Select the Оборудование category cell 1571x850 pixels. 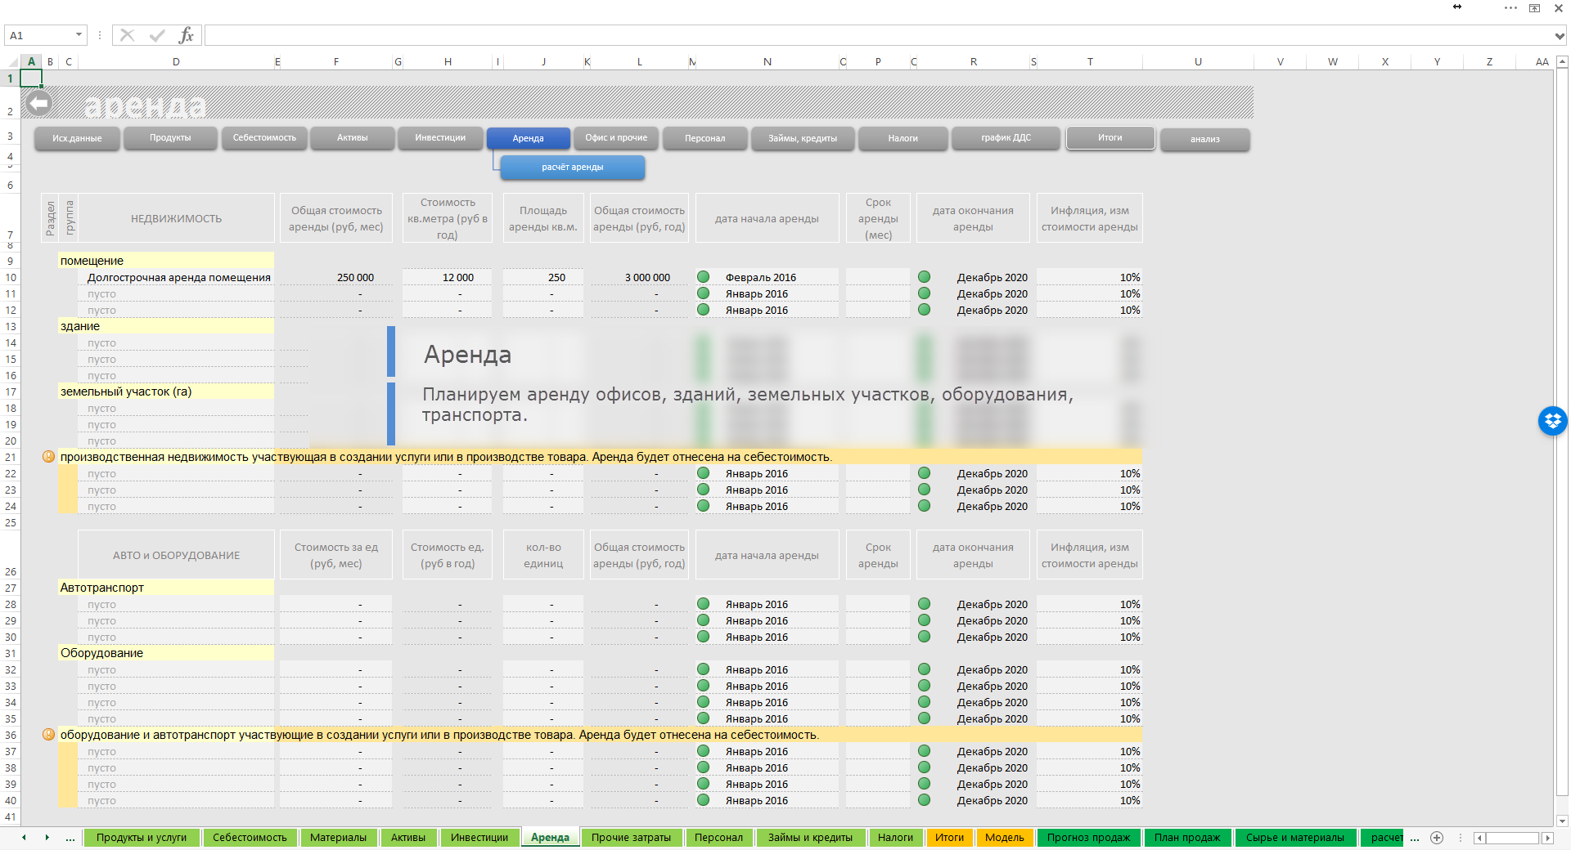[166, 653]
